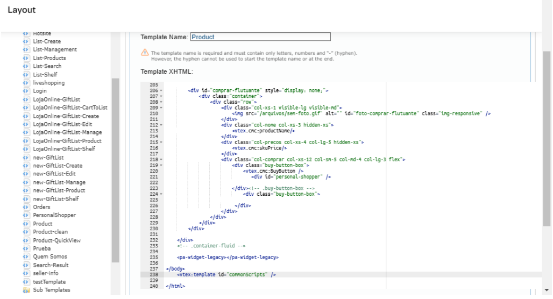The height and width of the screenshot is (299, 553).
Task: Open the LojaOnline-GiftList-Shelf template
Action: click(x=64, y=149)
